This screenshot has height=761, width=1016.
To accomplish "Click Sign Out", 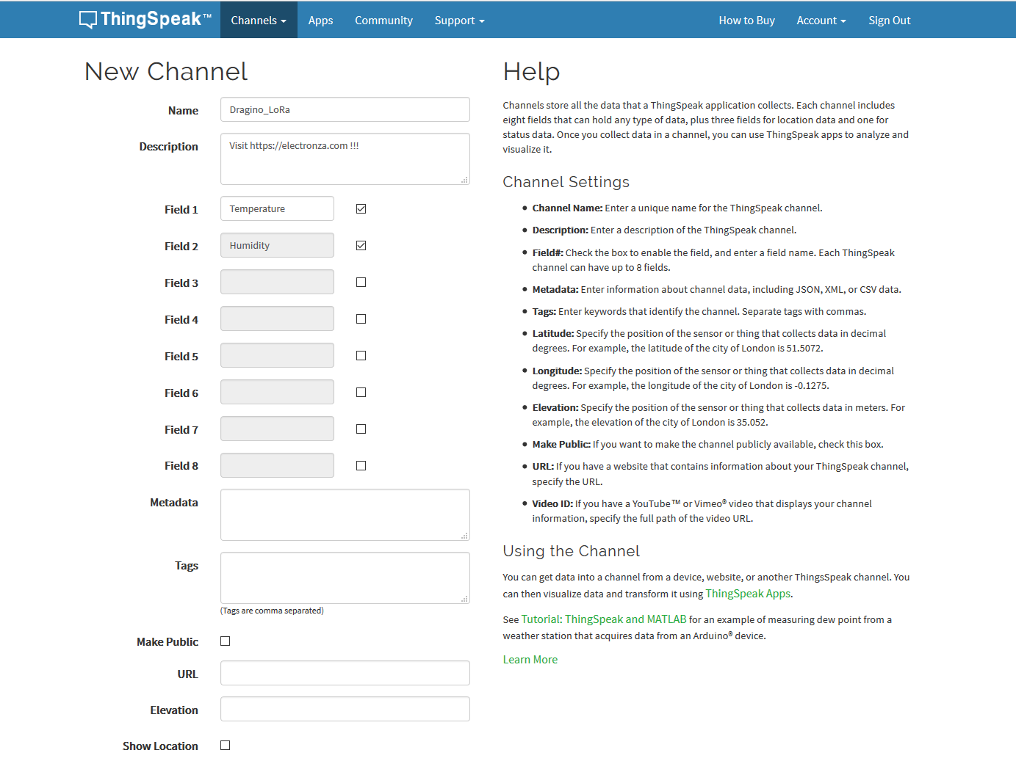I will point(889,20).
